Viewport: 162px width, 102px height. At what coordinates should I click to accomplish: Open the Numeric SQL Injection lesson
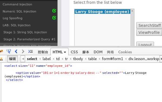[x=19, y=11]
